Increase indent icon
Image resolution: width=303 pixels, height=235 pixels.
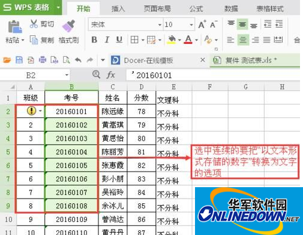click(279, 24)
